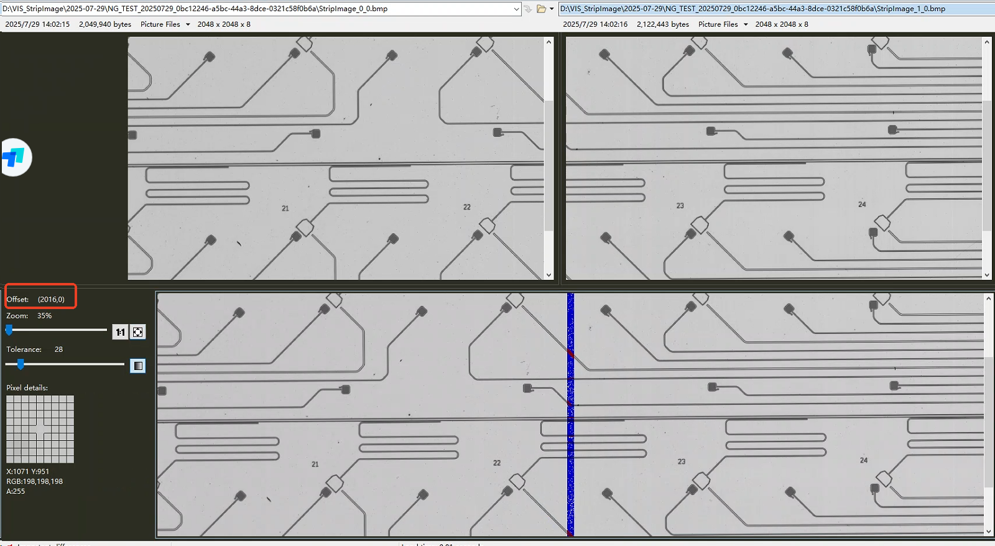Click the Tolerance slider handle
Viewport: 995px width, 546px height.
coord(21,364)
